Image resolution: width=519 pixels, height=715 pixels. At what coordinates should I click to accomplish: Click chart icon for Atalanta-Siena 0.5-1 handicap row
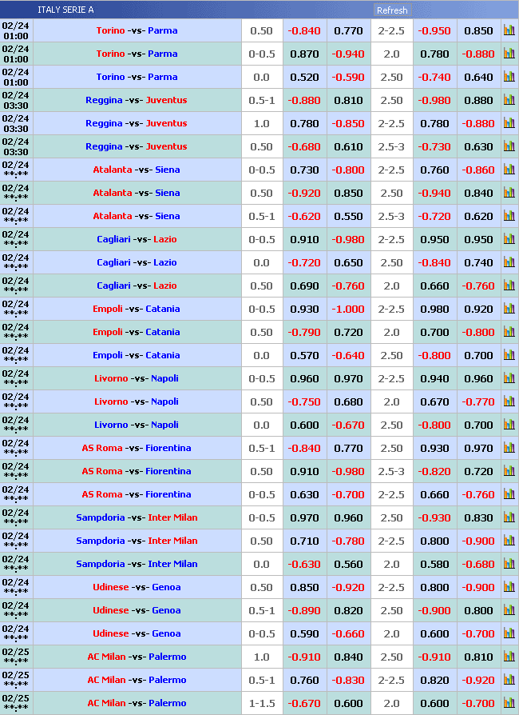[509, 216]
